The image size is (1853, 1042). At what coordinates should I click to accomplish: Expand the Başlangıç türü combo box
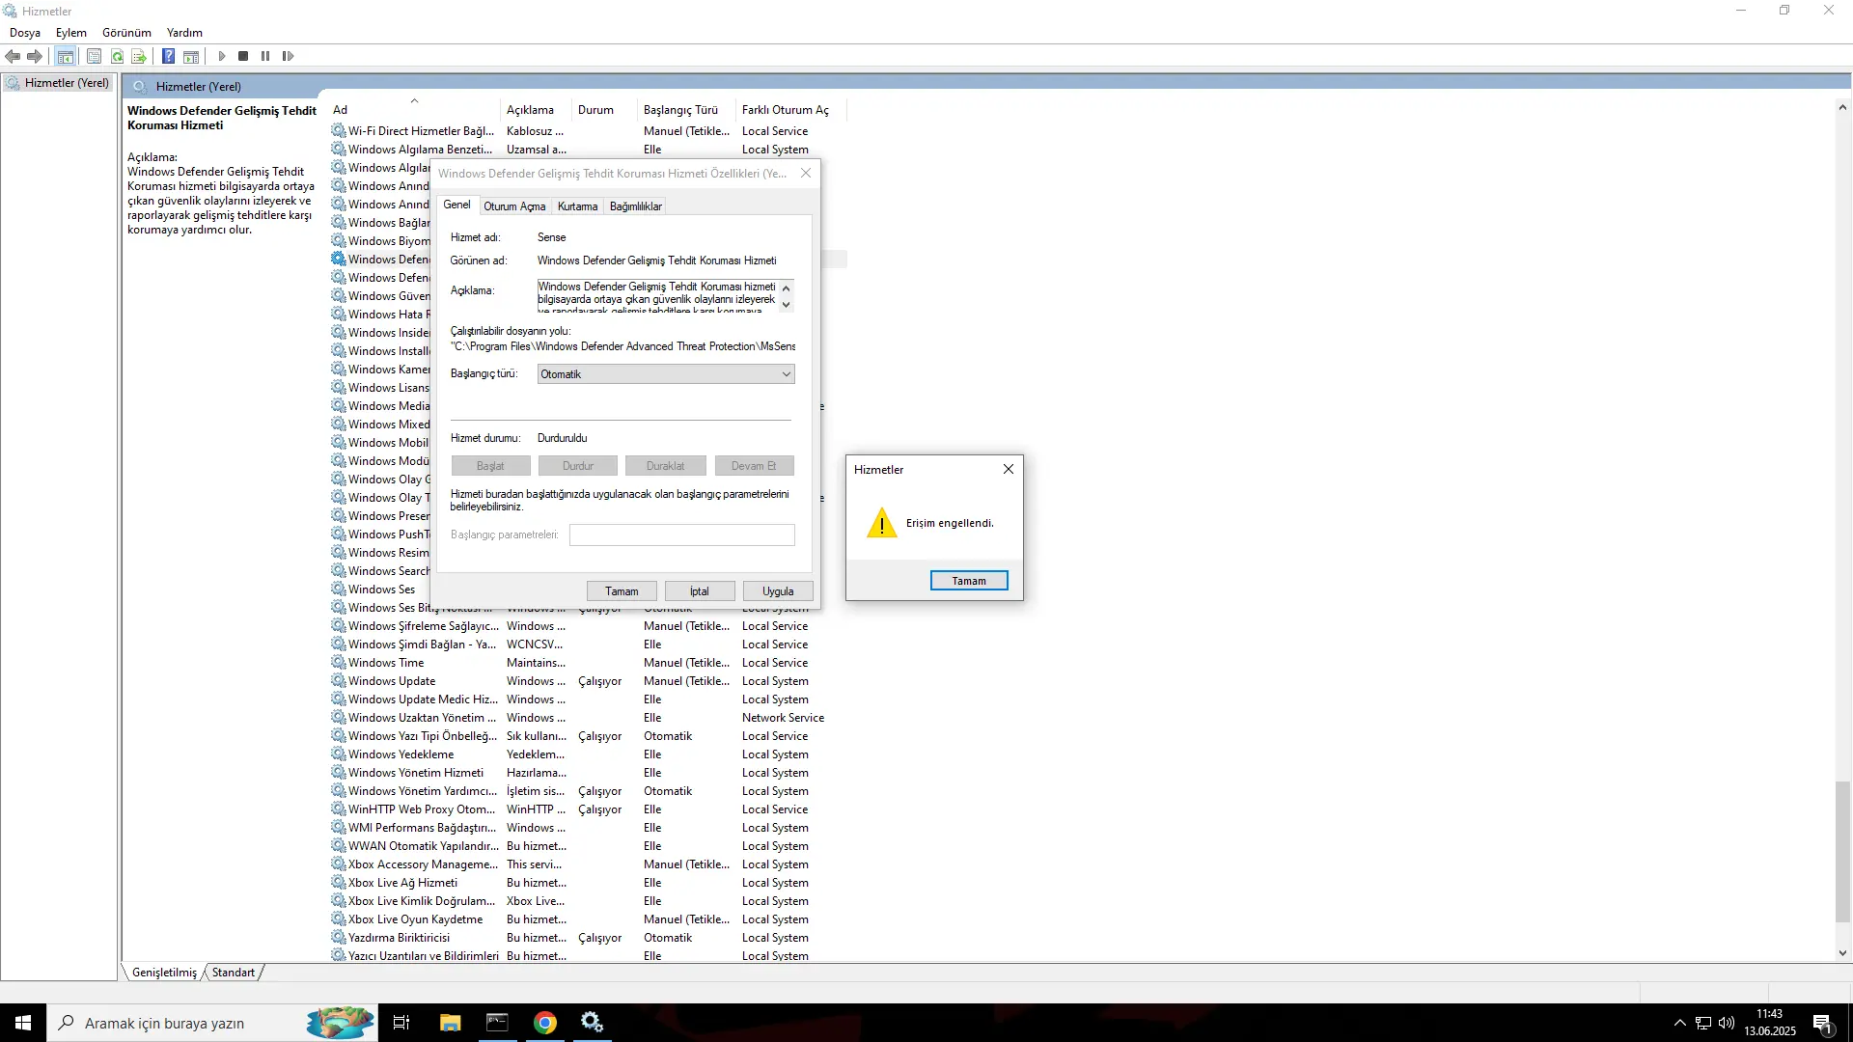click(x=666, y=374)
